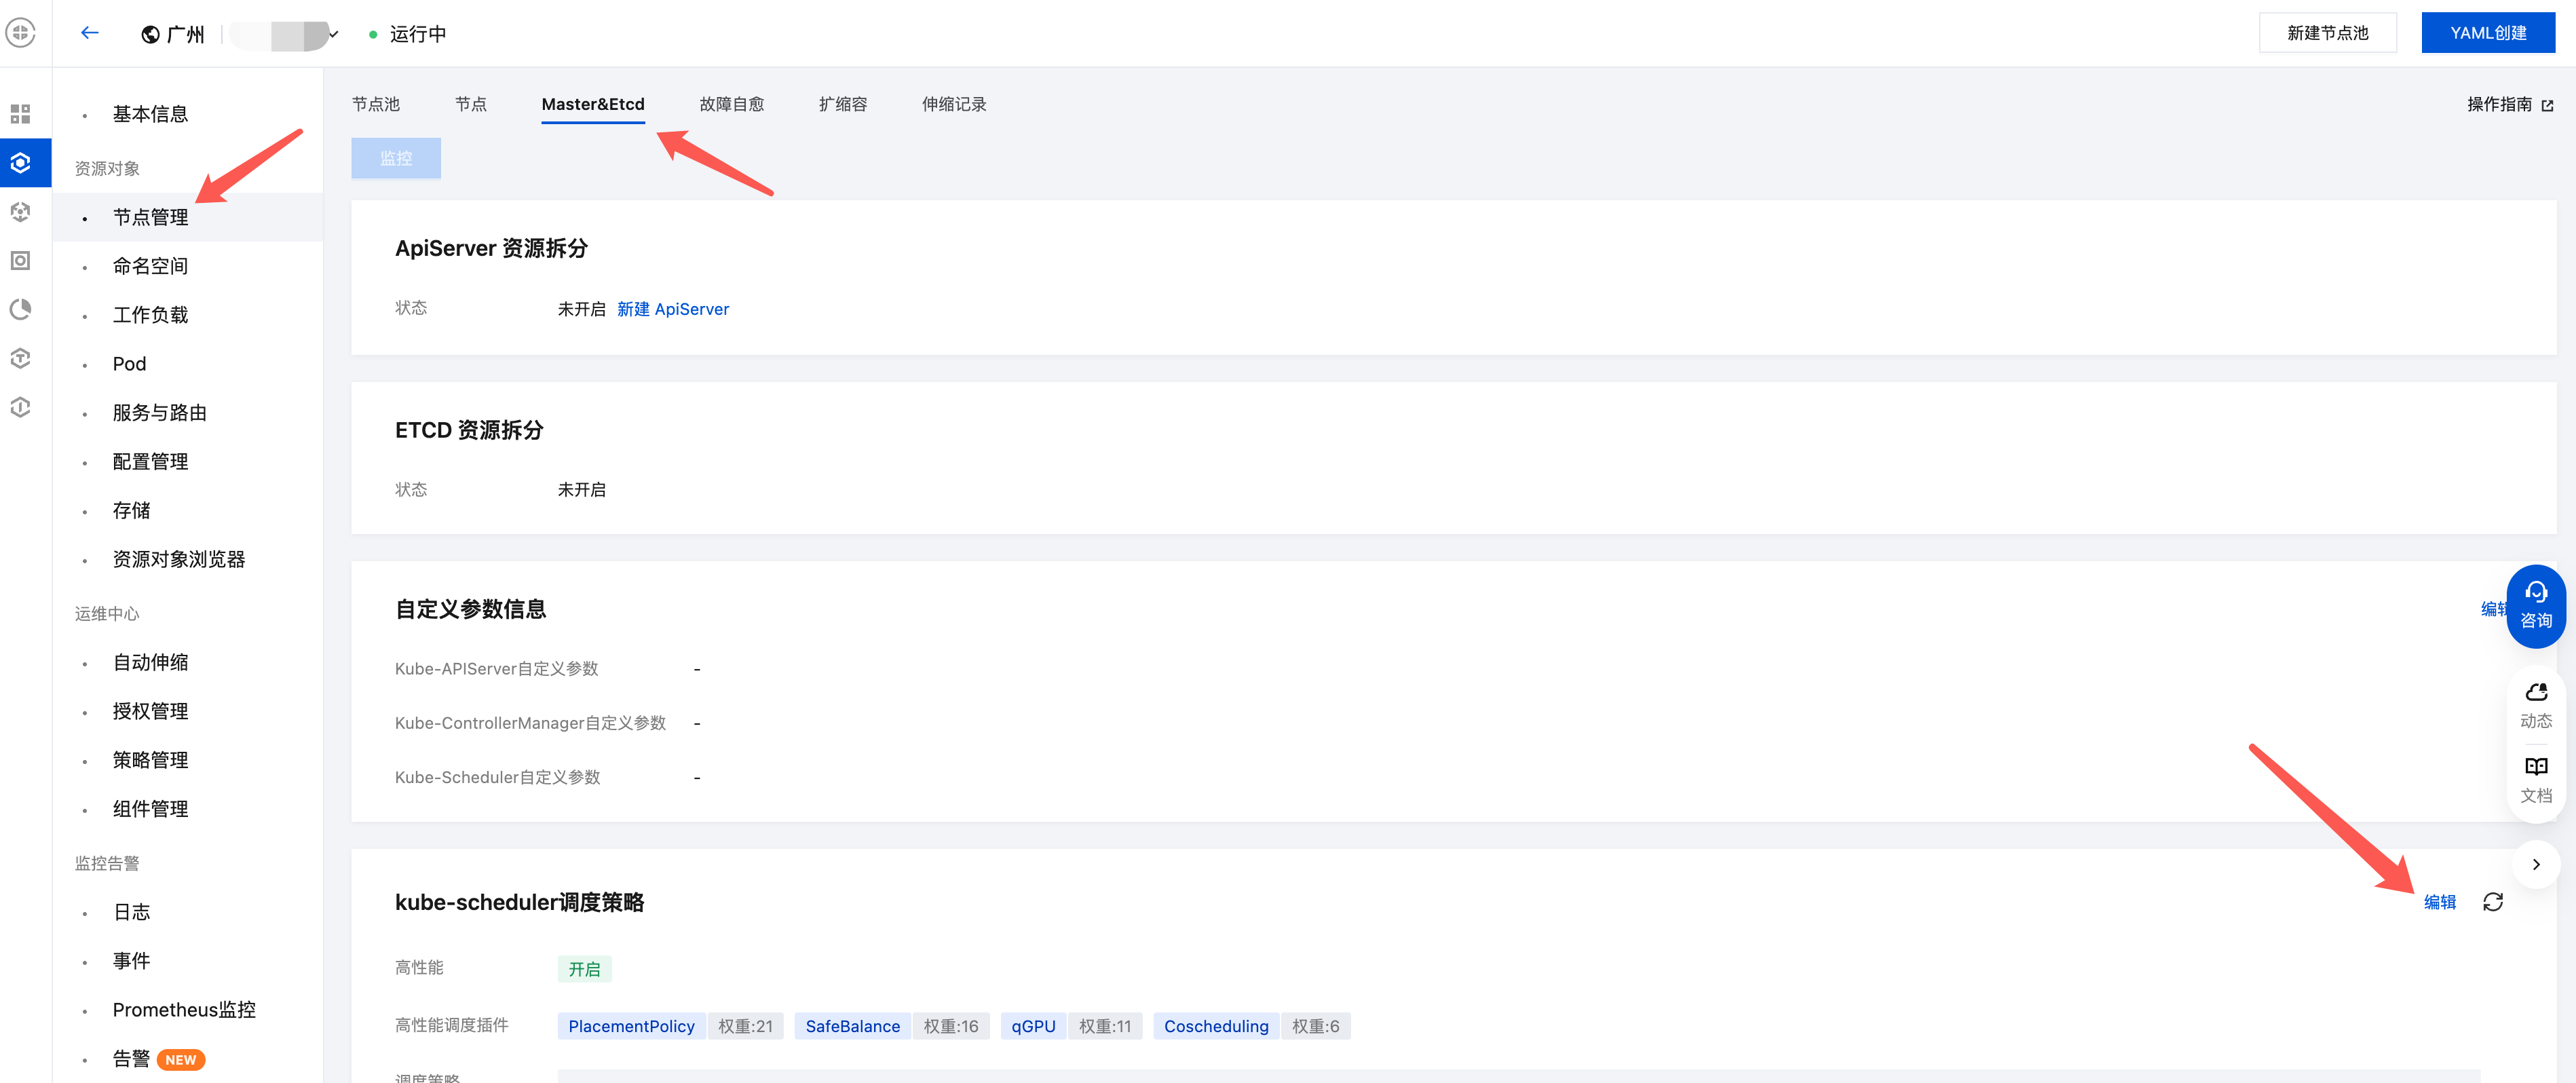Expand the right panel chevron arrow
This screenshot has height=1083, width=2576.
(x=2535, y=864)
